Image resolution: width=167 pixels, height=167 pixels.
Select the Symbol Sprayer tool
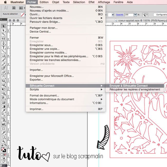coord(3,120)
